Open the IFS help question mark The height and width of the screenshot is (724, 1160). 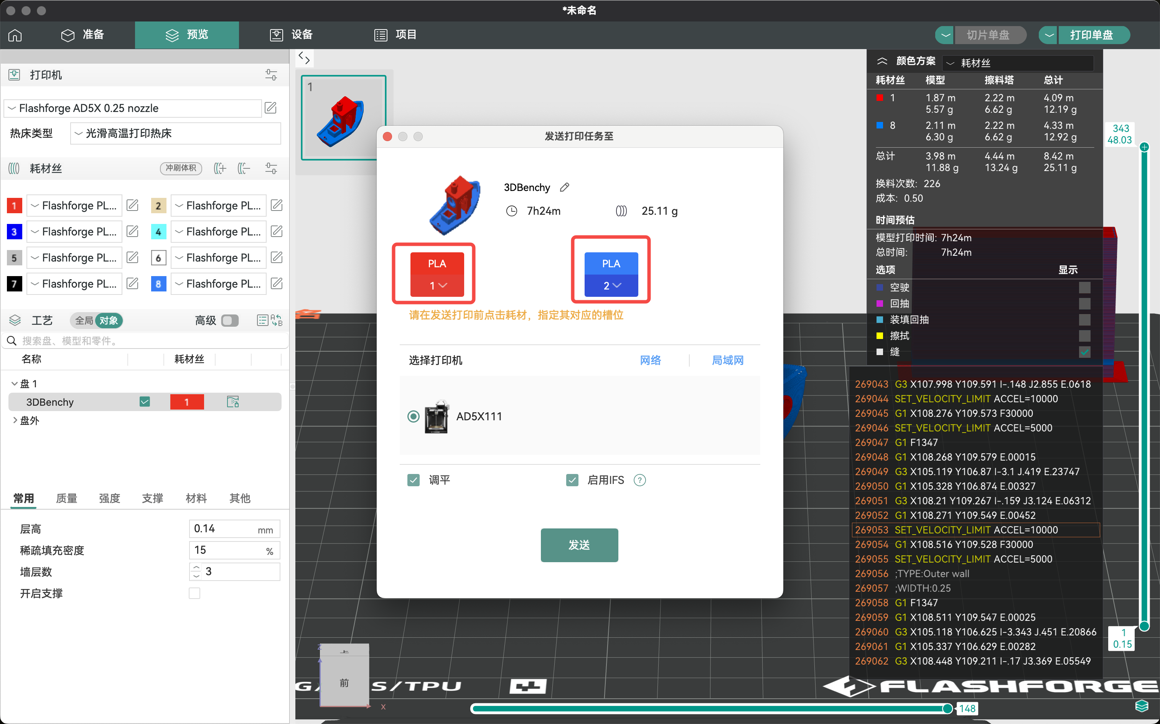(640, 480)
